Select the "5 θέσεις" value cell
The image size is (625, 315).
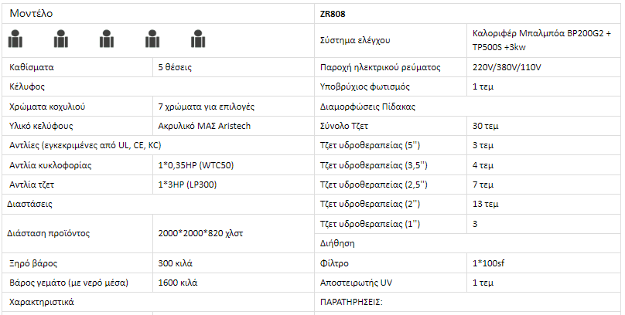pos(175,67)
